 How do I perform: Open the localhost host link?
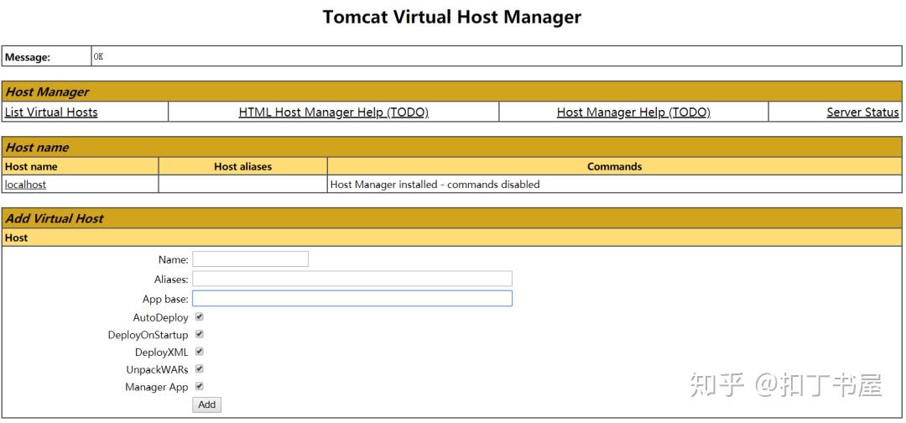25,185
